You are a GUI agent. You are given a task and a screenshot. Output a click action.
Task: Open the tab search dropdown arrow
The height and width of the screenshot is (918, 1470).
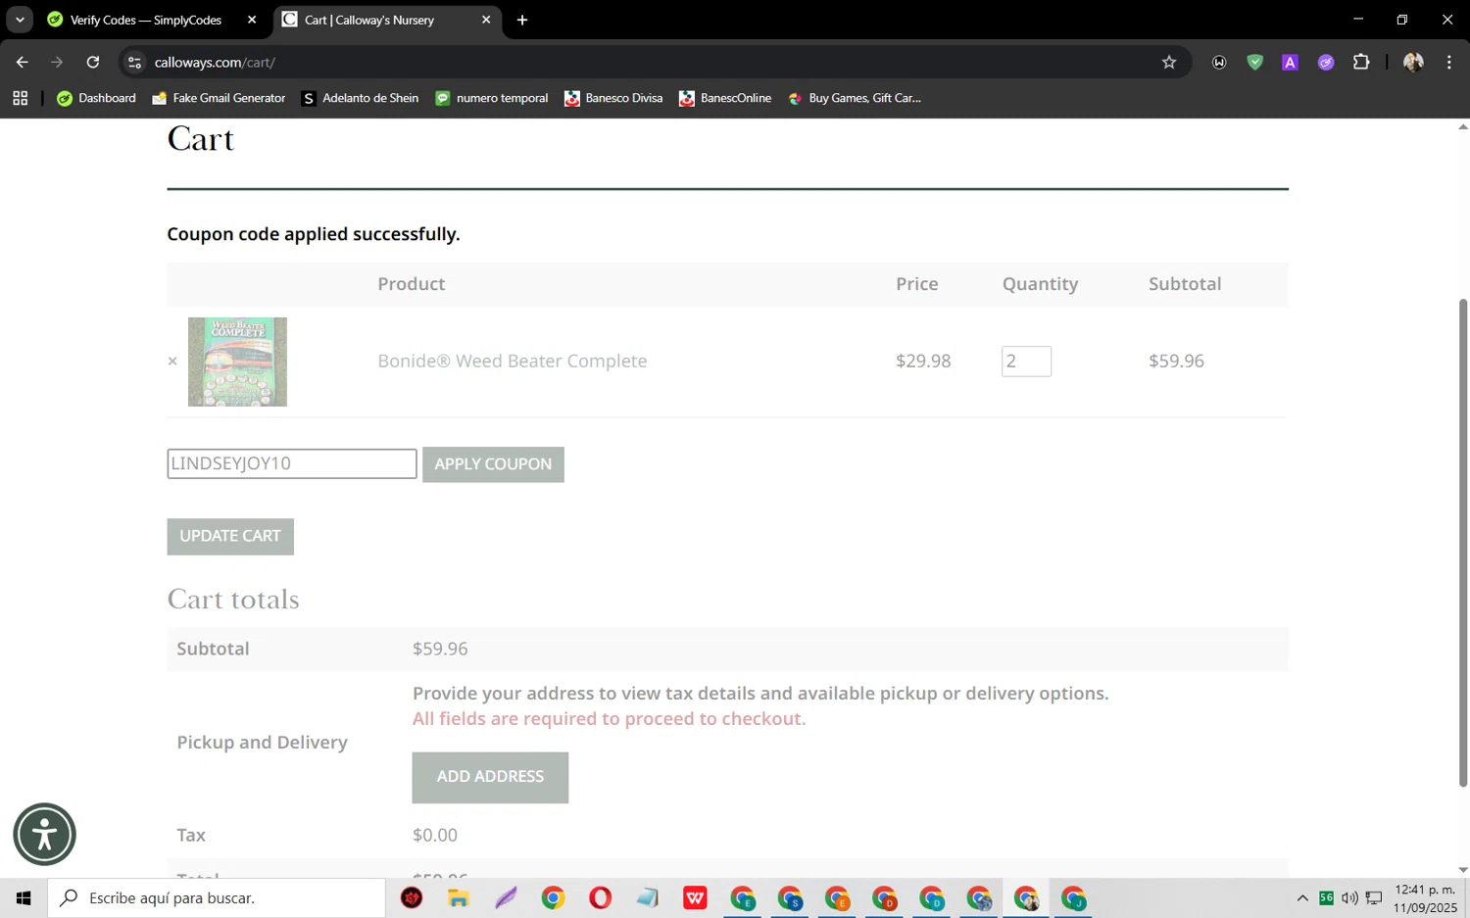tap(20, 20)
